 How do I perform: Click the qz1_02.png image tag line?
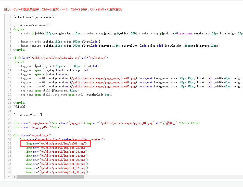coord(57,148)
